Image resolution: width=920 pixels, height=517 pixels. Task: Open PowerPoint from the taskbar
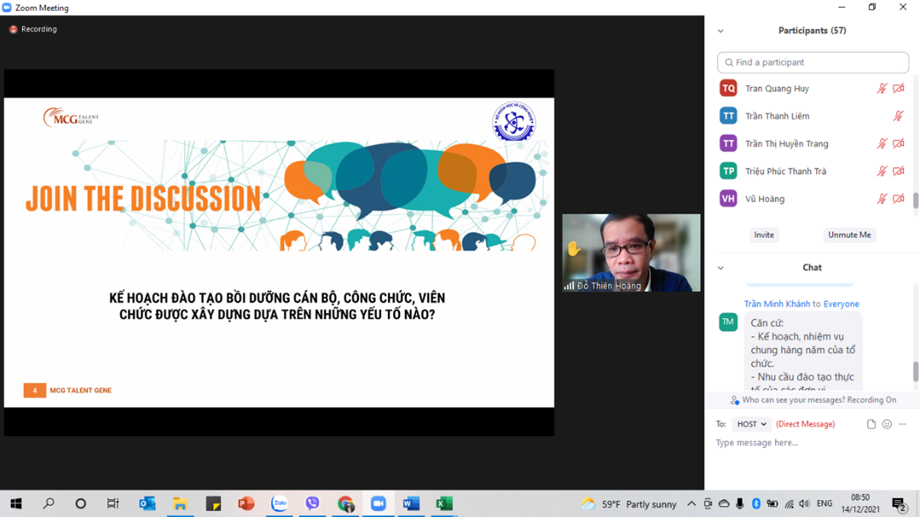pos(246,503)
